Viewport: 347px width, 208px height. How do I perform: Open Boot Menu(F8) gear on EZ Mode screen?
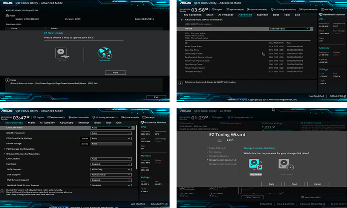(302, 197)
